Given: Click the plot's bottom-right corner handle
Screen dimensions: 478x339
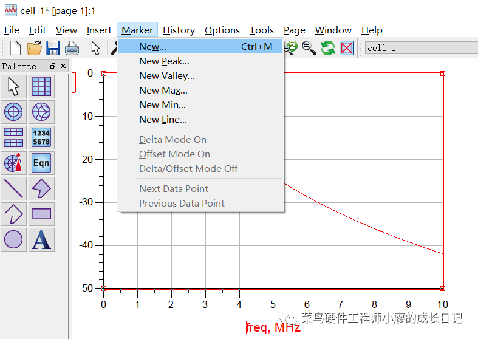Looking at the screenshot, I should tap(443, 288).
